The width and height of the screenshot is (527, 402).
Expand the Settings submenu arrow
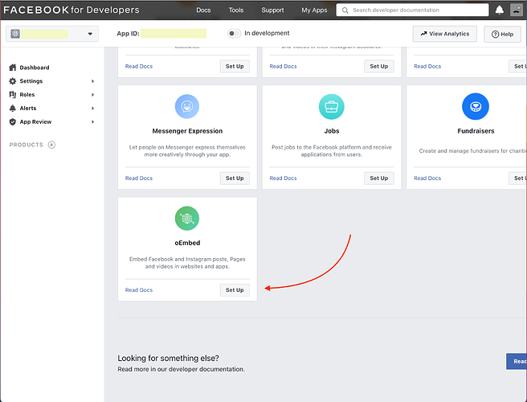click(92, 81)
